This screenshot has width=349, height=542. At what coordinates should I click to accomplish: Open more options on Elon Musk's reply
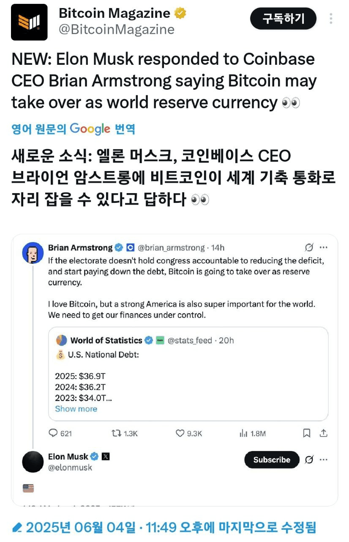pyautogui.click(x=324, y=460)
